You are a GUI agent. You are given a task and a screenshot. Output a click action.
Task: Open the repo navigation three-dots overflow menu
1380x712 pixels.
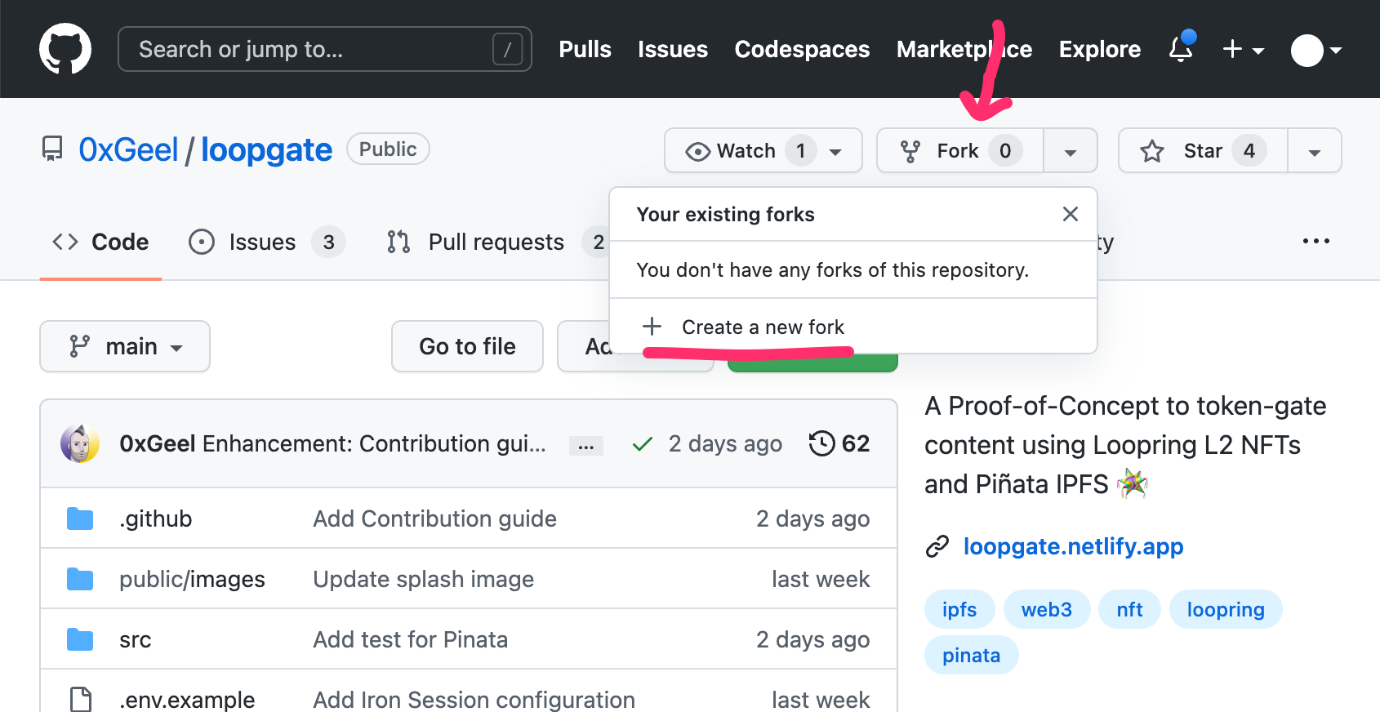[1315, 241]
